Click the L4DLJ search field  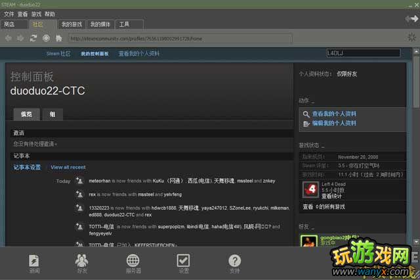[x=364, y=53]
